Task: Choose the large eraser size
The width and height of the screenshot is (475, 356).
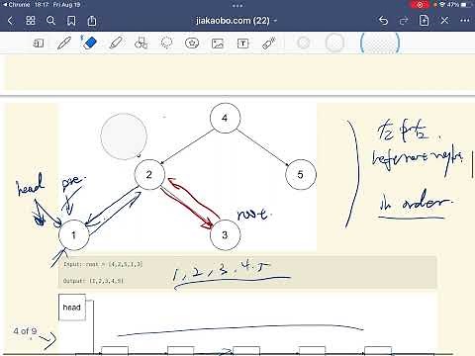Action: point(380,43)
